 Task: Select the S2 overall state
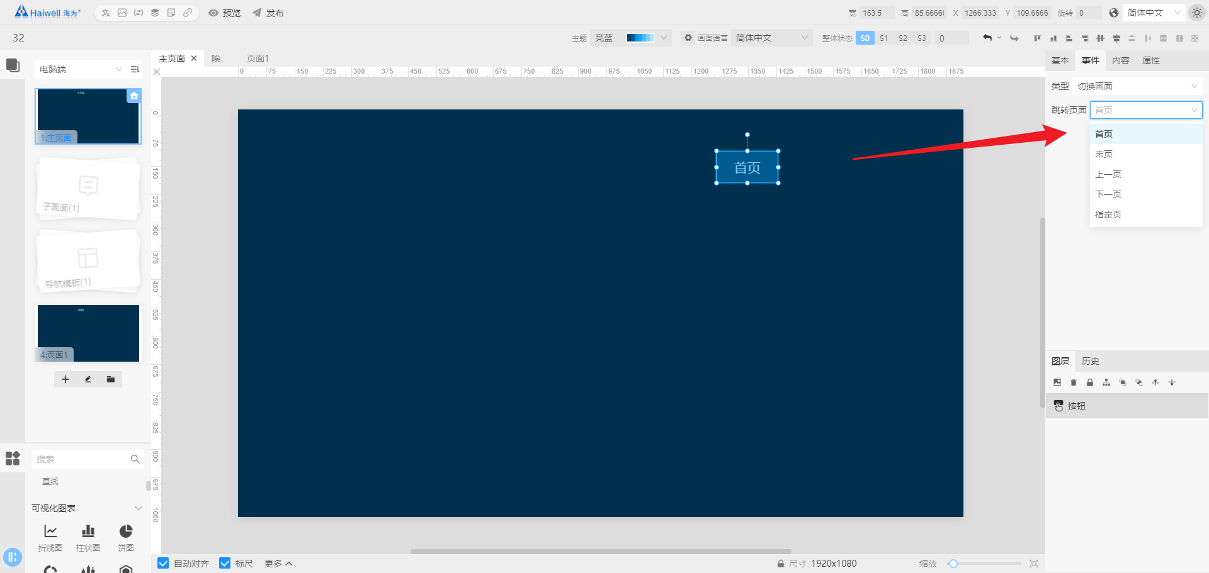903,38
